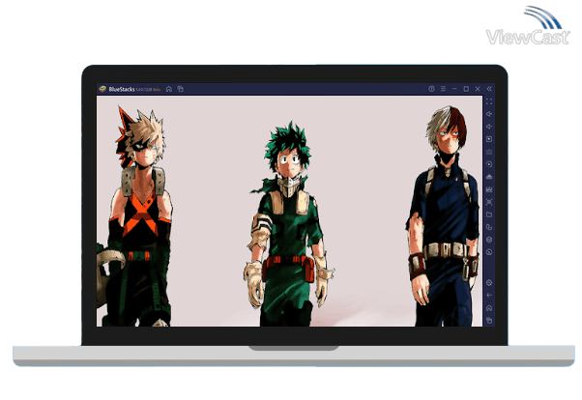The width and height of the screenshot is (582, 400).
Task: Open the BlueStacks hamburger menu
Action: [443, 89]
